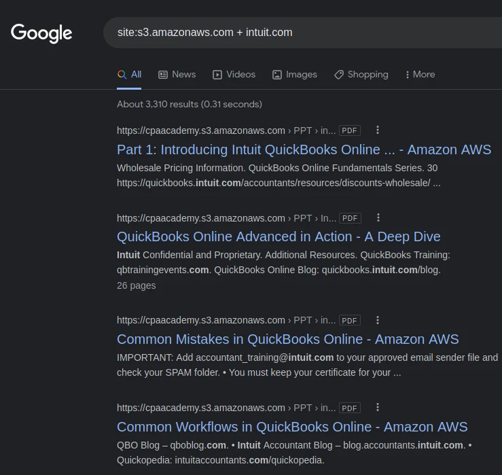Click the Google logo
Screen dimensions: 502x475
click(41, 33)
